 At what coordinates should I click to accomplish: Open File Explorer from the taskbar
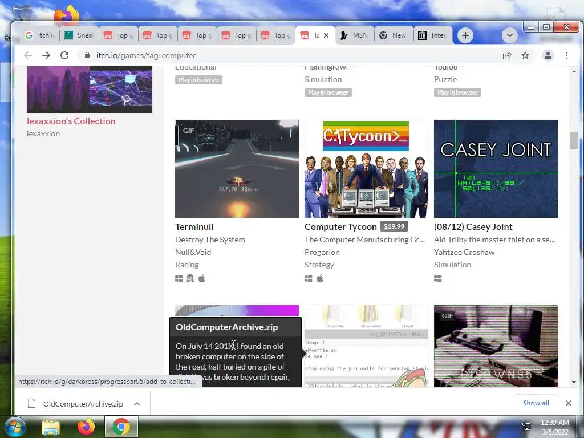[51, 427]
